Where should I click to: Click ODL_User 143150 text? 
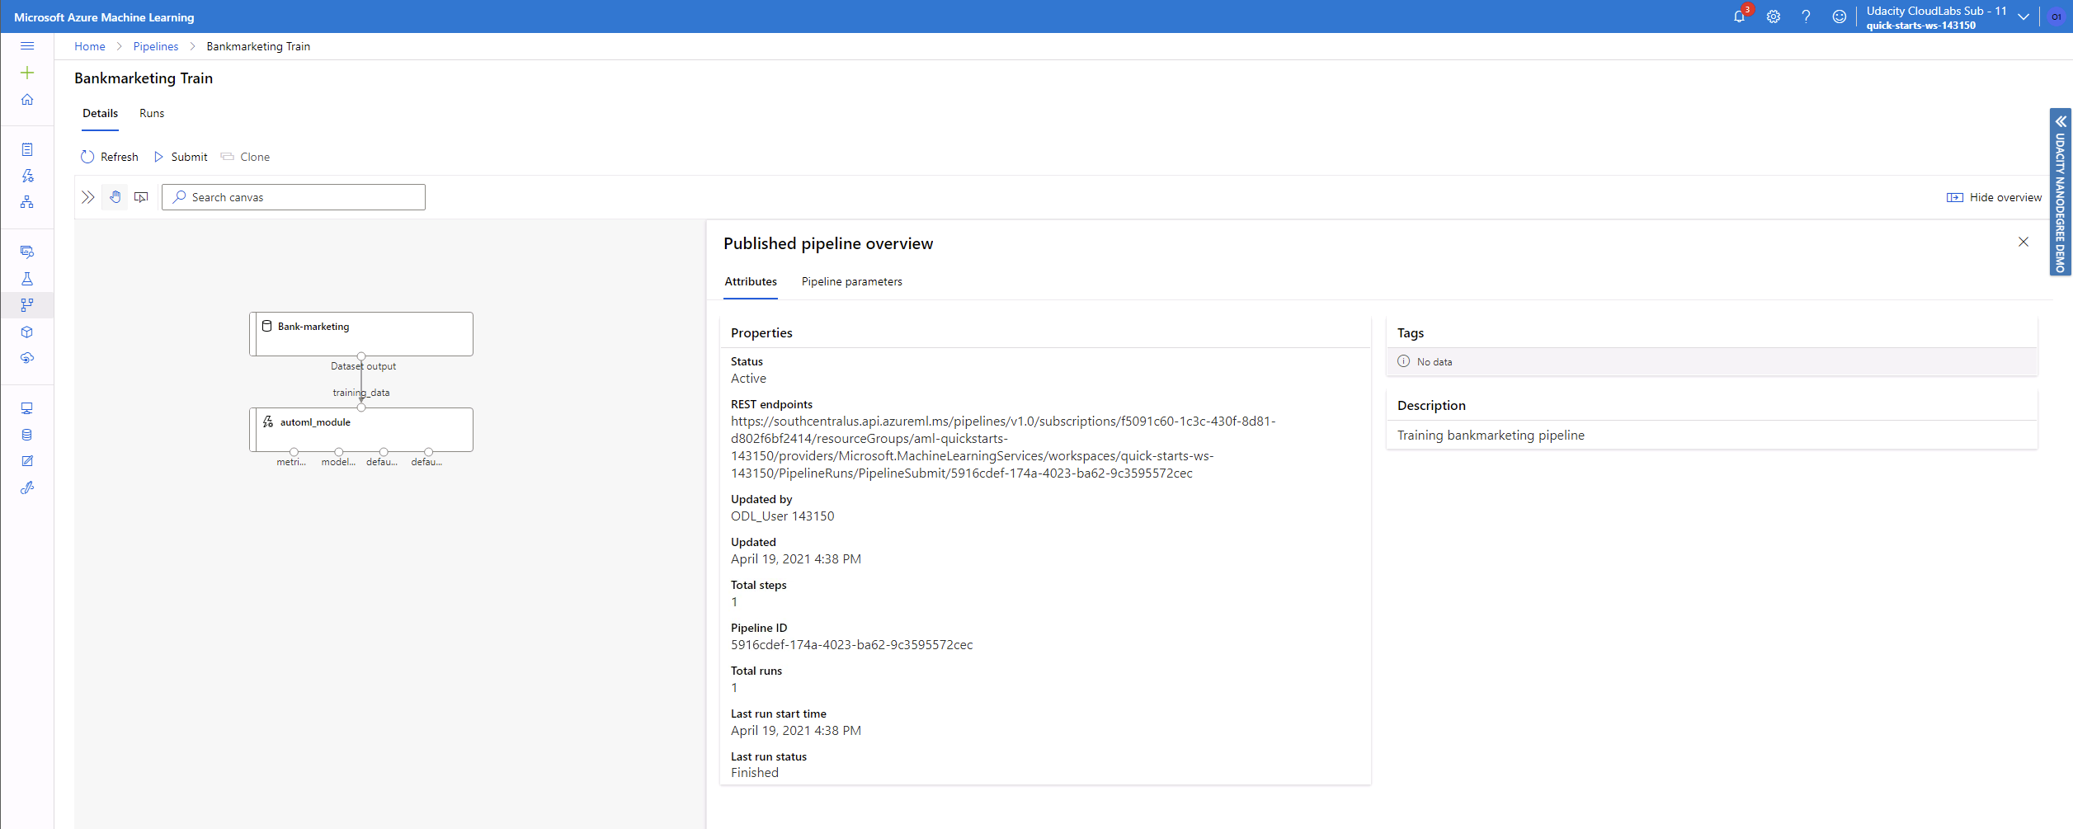pyautogui.click(x=782, y=516)
